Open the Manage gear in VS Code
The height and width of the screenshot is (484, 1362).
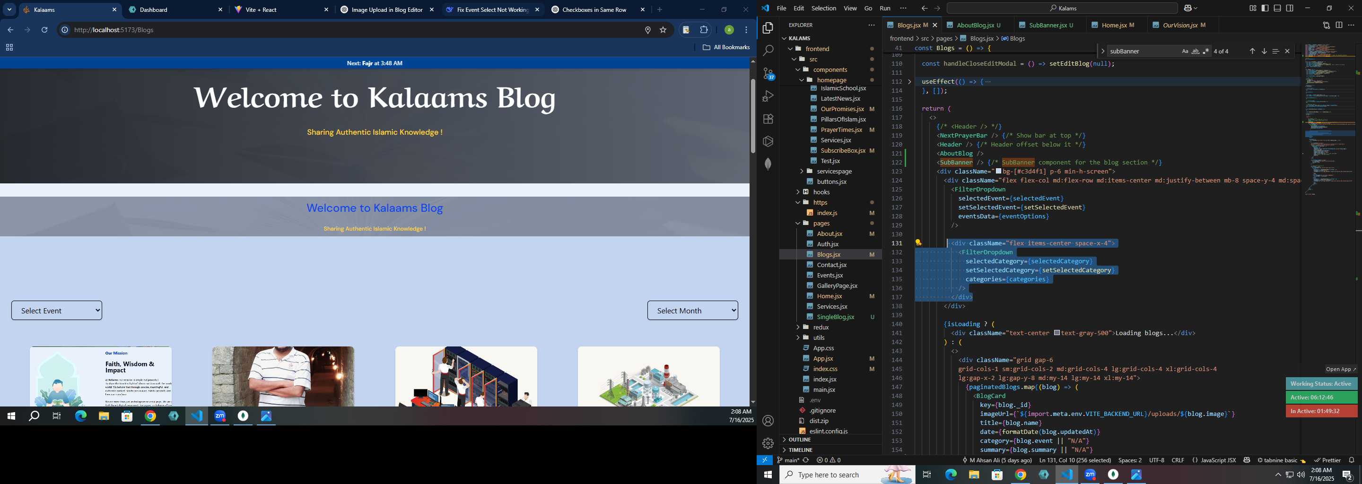point(768,443)
